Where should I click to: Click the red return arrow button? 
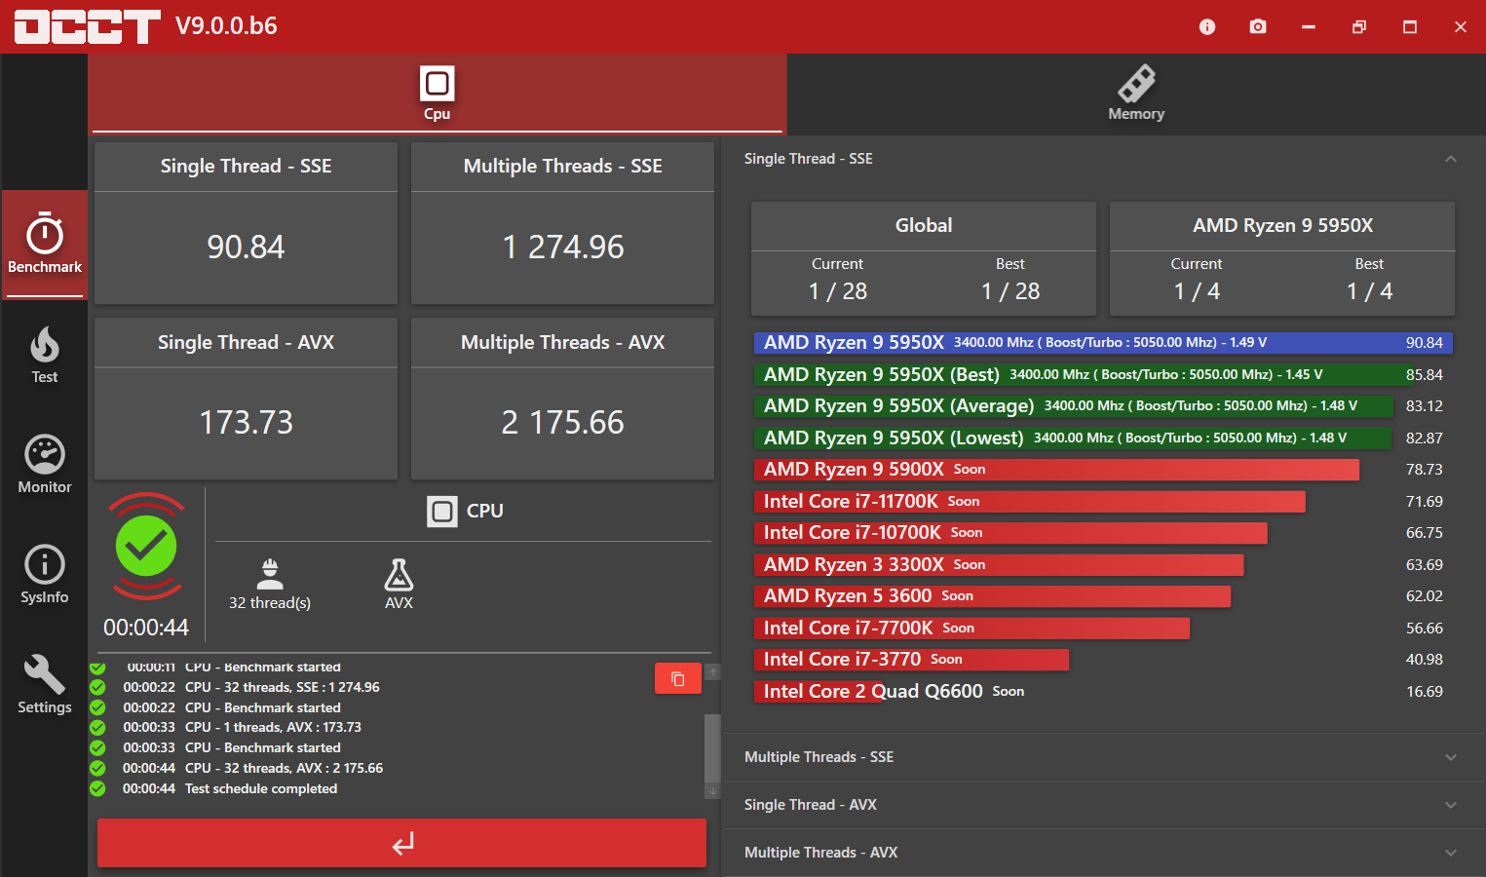[401, 843]
